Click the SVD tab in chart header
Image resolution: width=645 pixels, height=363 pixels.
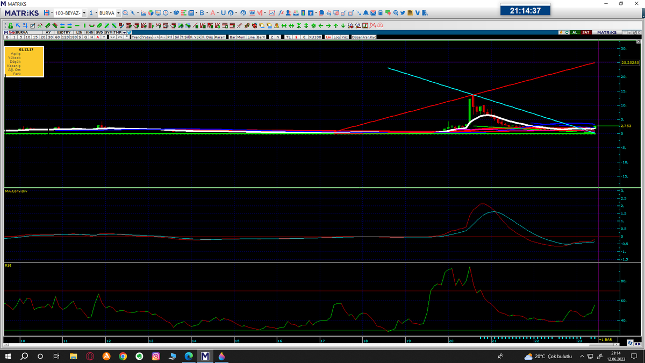point(99,32)
